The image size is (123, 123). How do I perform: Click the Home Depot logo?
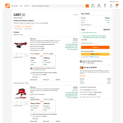pos(8,6)
